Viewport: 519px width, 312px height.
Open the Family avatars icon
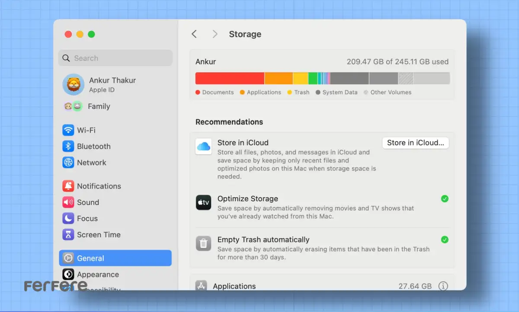[x=73, y=106]
